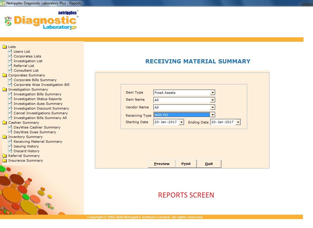Select Cancel Investigations Summary entry
This screenshot has height=228, width=313.
point(41,113)
